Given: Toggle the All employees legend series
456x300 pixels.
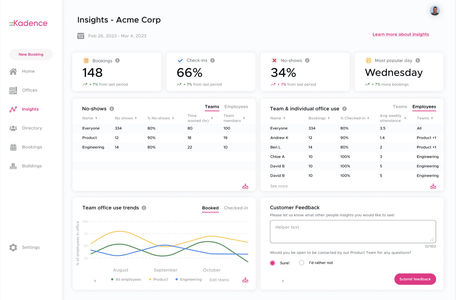Looking at the screenshot, I should (x=126, y=279).
